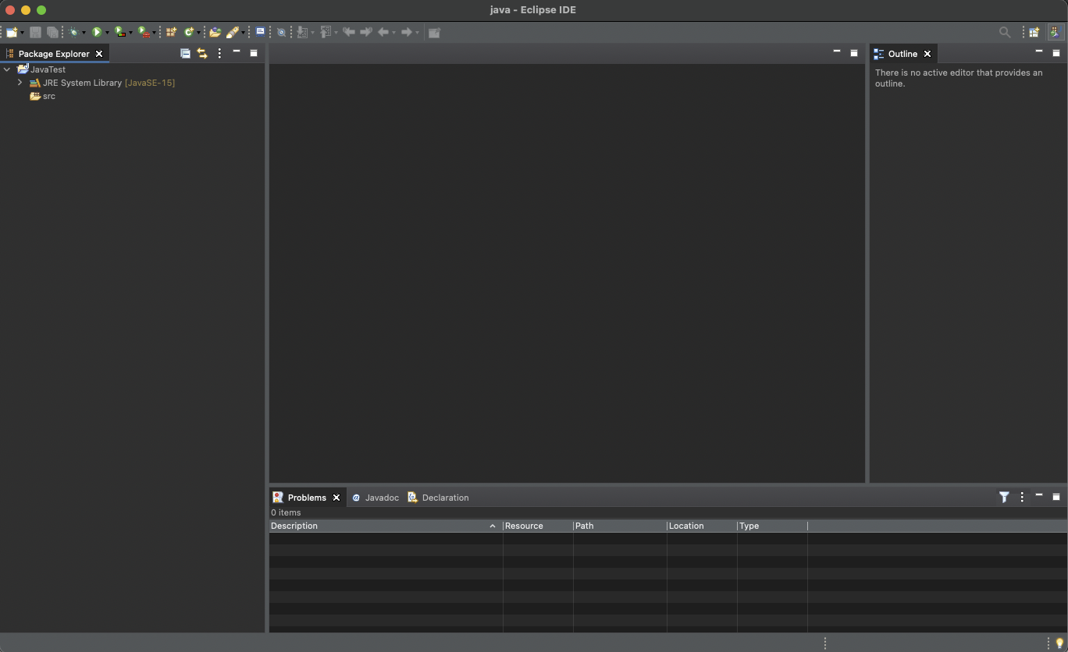
Task: Sort by Type column header
Action: point(772,526)
